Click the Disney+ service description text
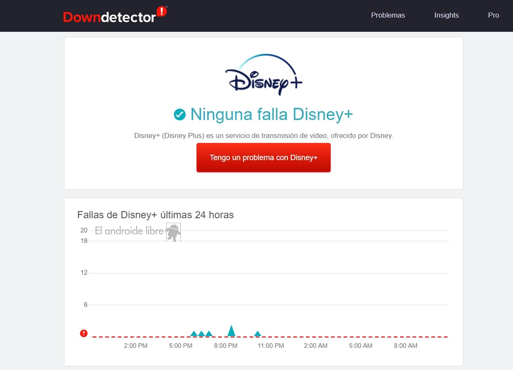This screenshot has width=513, height=370. pos(263,136)
